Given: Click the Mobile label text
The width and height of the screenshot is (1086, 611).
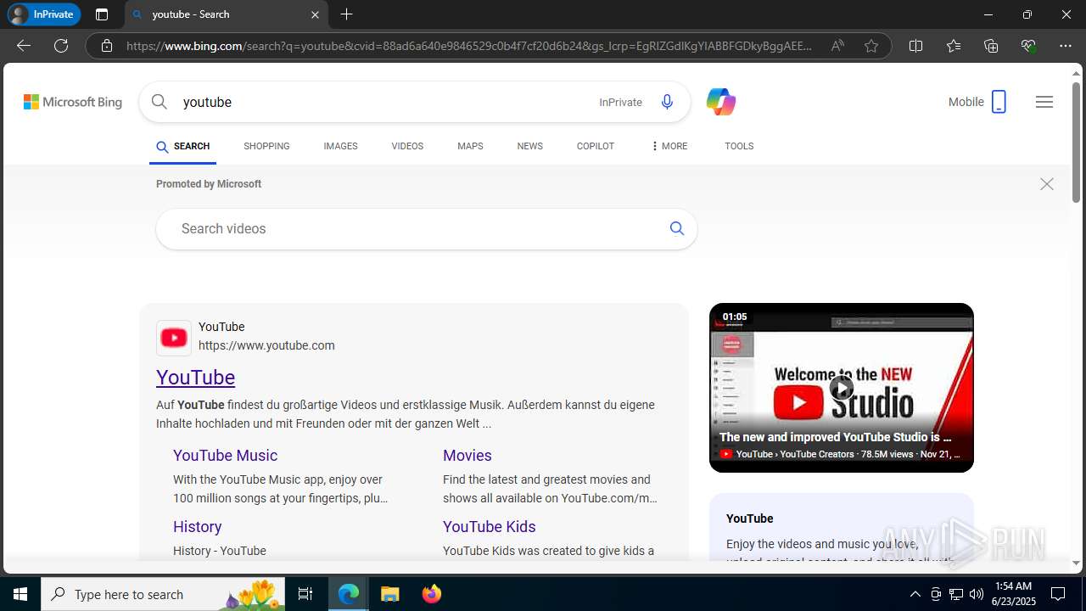Looking at the screenshot, I should click(x=966, y=102).
